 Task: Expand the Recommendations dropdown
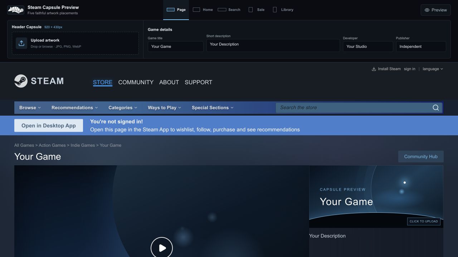(74, 107)
